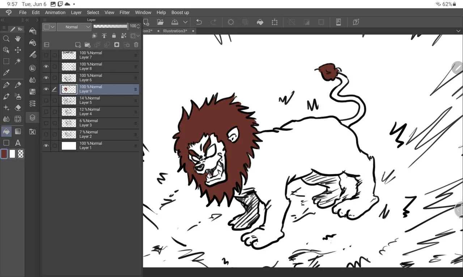Switch to the Illustration3 canvas tab
This screenshot has width=463, height=277.
tap(175, 31)
